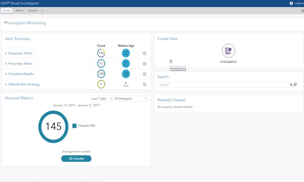Click the teal Closed (145) legend swatch
304x182 pixels.
tap(74, 126)
